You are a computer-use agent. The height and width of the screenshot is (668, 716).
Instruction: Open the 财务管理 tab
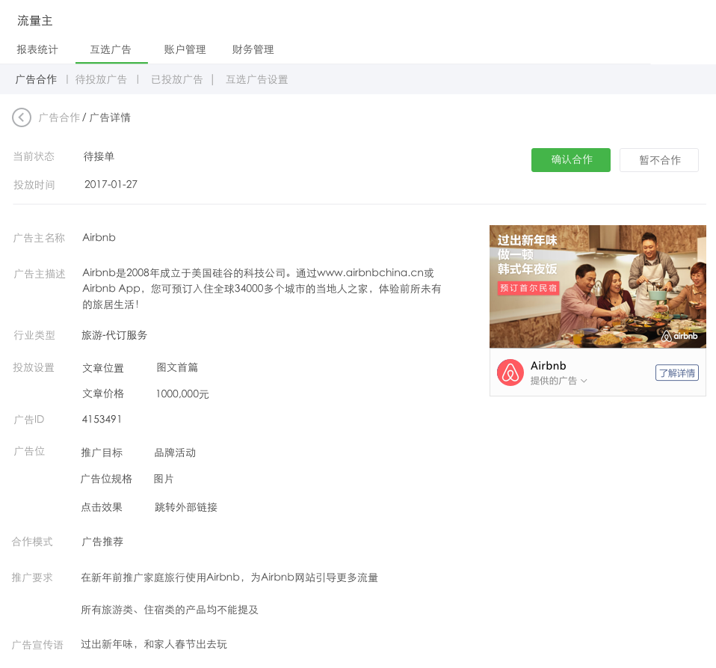point(253,49)
